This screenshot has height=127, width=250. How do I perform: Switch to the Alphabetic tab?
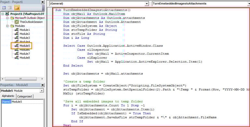tap(8, 96)
